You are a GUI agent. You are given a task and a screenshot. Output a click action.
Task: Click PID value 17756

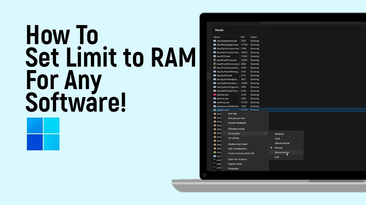(244, 45)
